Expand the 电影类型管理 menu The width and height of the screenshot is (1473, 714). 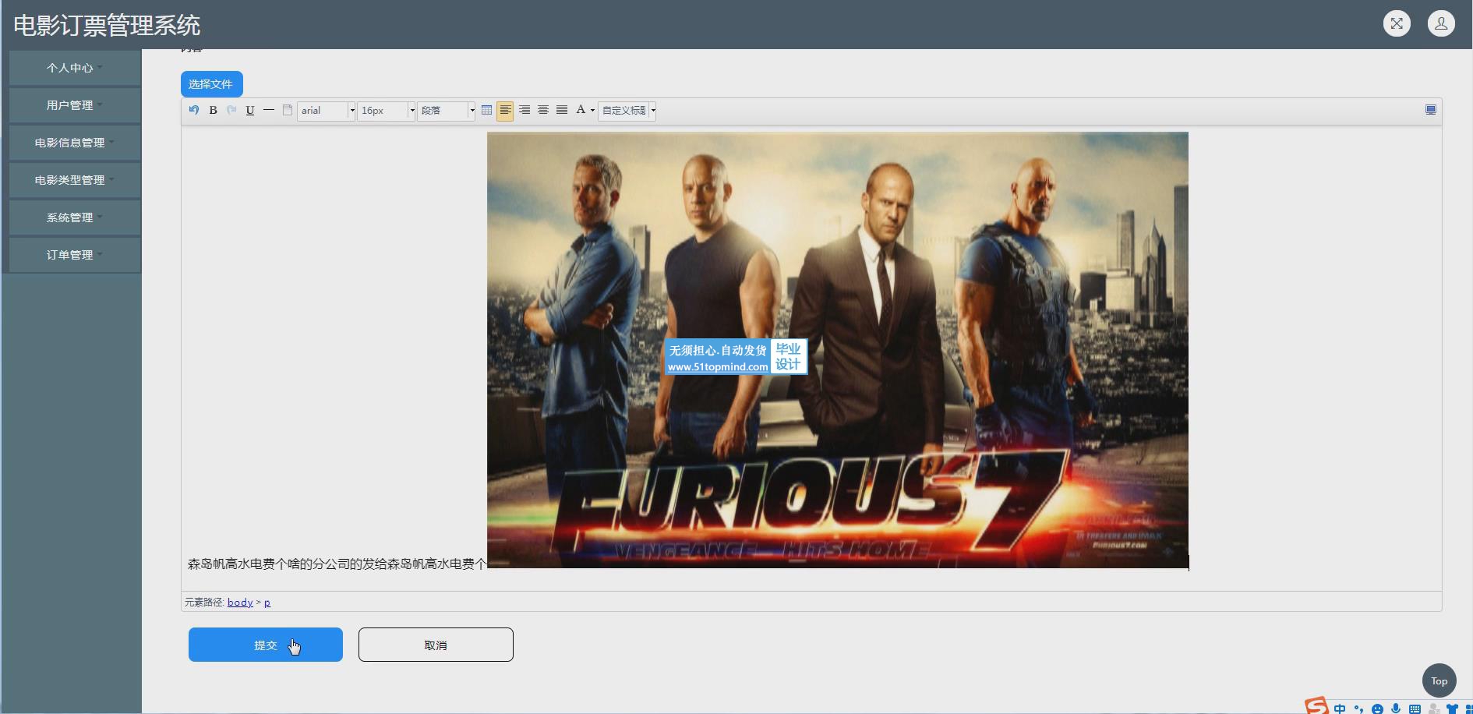(x=75, y=180)
